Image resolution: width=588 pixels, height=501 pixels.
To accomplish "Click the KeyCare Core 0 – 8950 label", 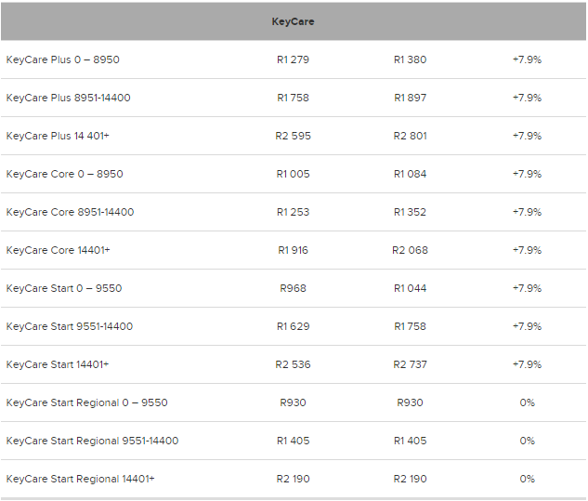I will (x=64, y=174).
